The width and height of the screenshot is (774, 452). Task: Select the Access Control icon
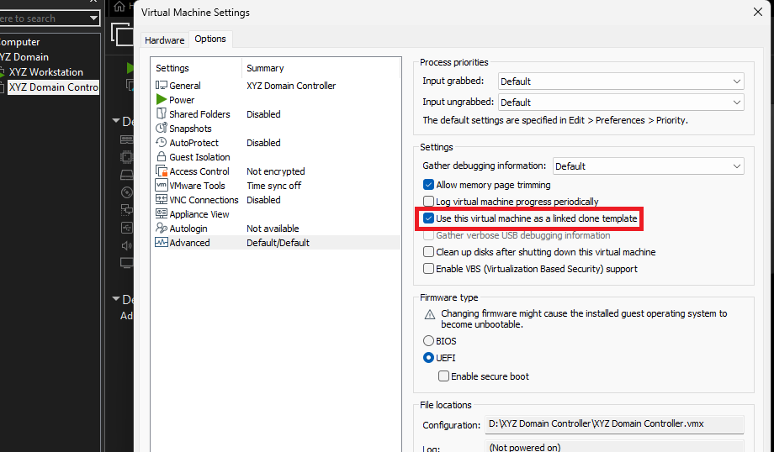(x=162, y=171)
